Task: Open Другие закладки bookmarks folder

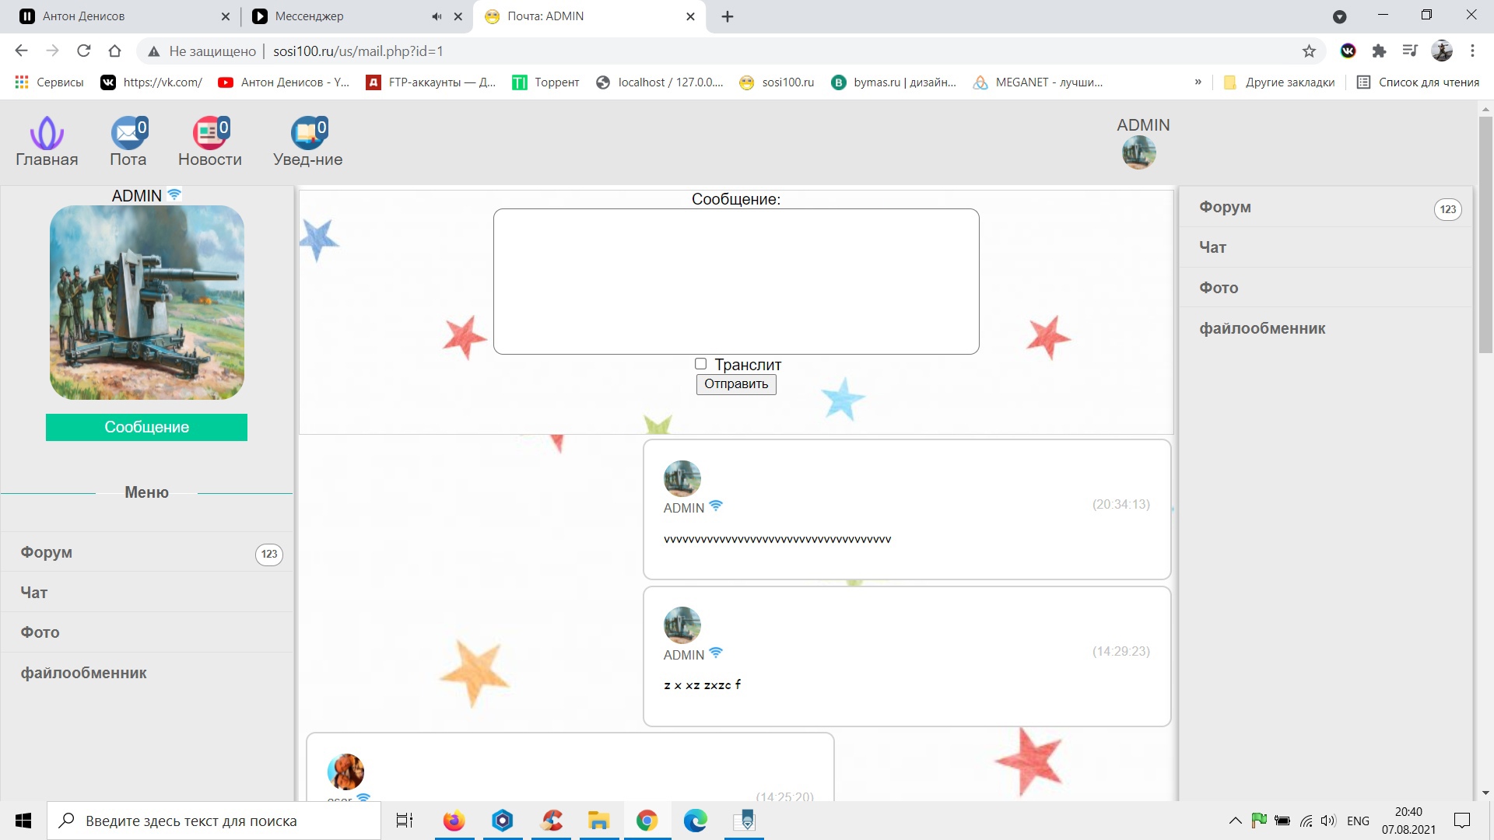Action: click(1279, 82)
